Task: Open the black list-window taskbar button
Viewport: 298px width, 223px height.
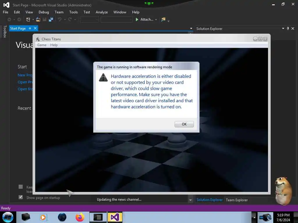Action: click(98, 217)
